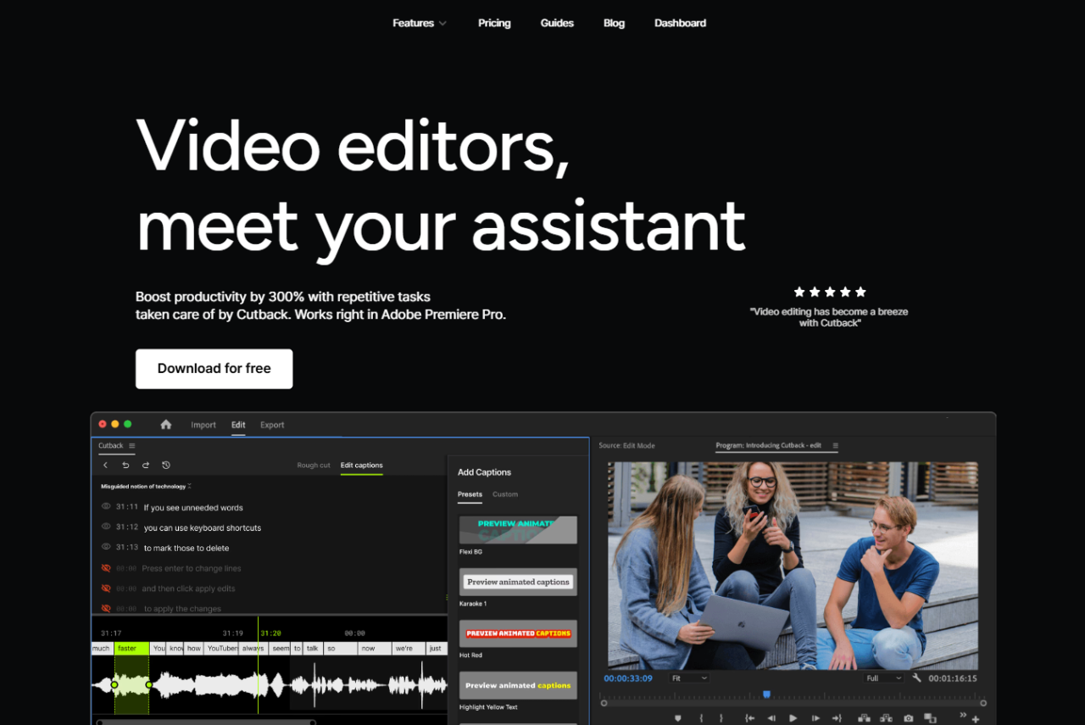The image size is (1085, 725).
Task: Open the Pricing page link
Action: click(494, 23)
